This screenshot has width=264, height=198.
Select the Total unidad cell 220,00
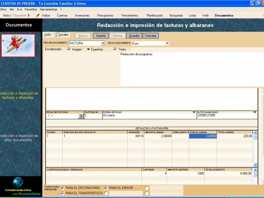click(235, 136)
